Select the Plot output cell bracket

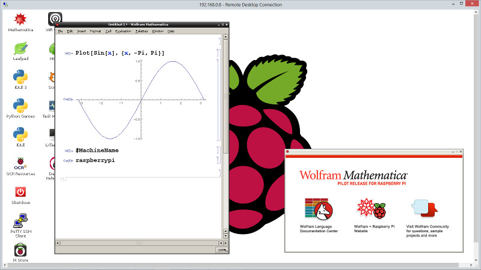point(218,100)
